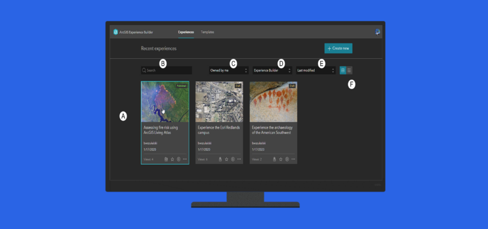
Task: Click 'Views: 4' on fire risk card
Action: click(x=149, y=159)
